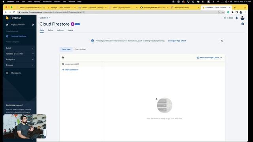Click the blue NEW badge beside title
The image size is (253, 142).
click(77, 24)
